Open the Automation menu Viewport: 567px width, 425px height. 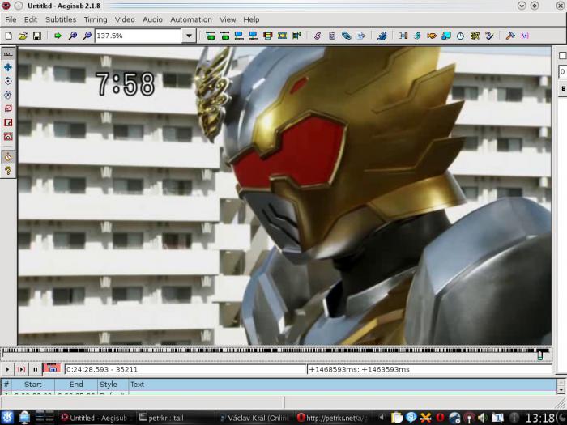(191, 19)
